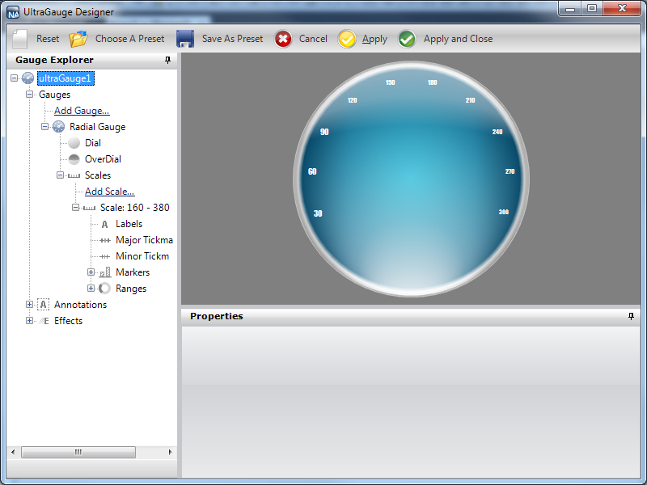Image resolution: width=647 pixels, height=485 pixels.
Task: Follow the Add Gauge... link
Action: tap(82, 111)
